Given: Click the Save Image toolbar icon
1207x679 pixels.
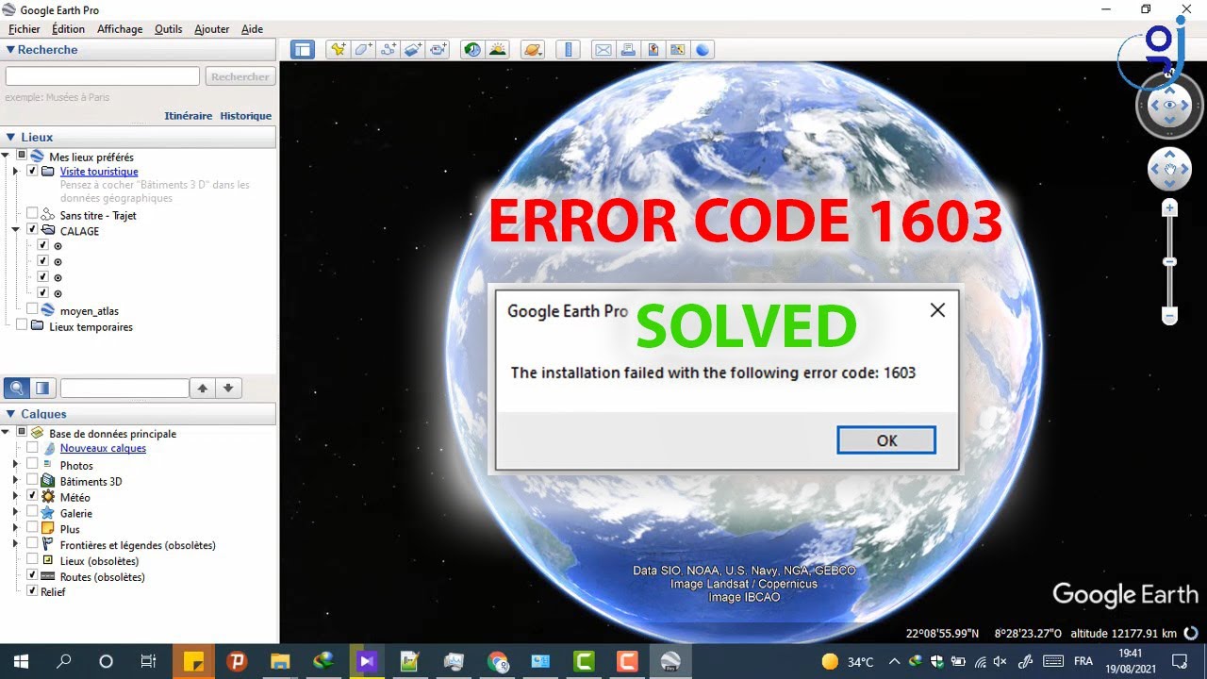Looking at the screenshot, I should tap(653, 50).
